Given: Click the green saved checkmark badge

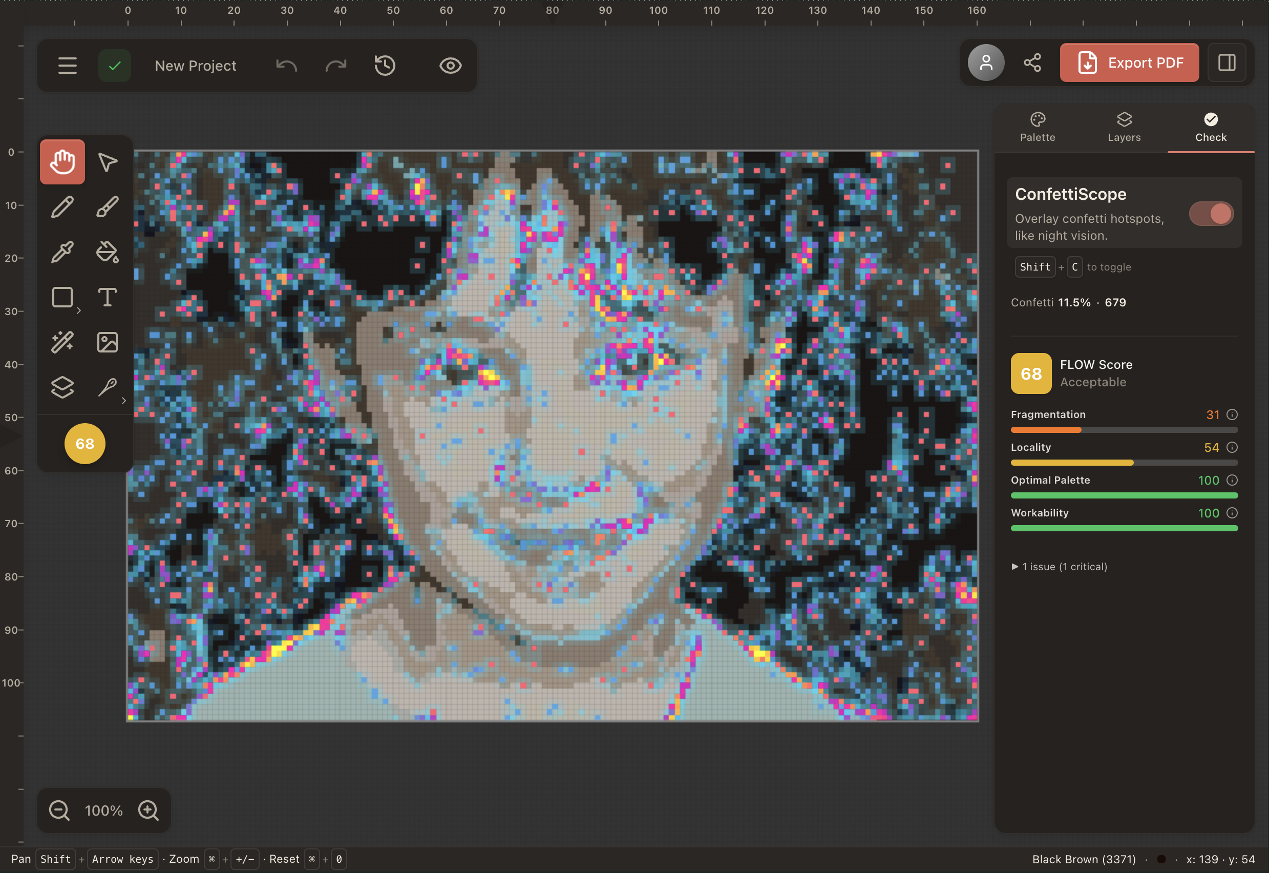Looking at the screenshot, I should click(x=115, y=66).
